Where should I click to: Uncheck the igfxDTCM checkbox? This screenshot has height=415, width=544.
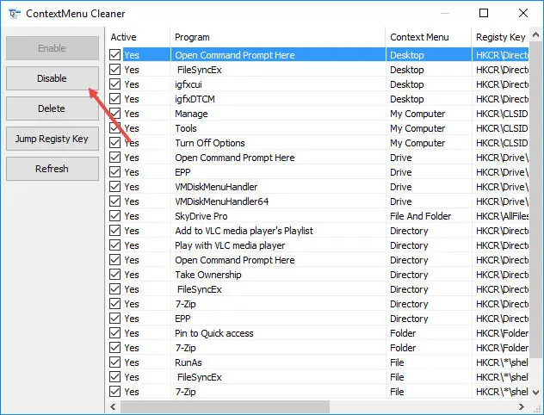coord(114,99)
